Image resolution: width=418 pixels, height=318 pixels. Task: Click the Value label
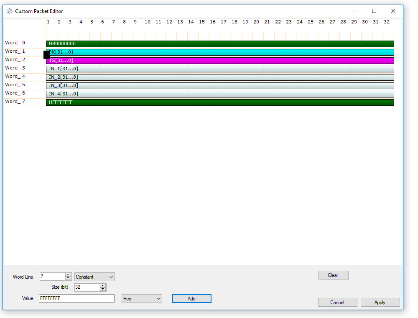pos(28,298)
